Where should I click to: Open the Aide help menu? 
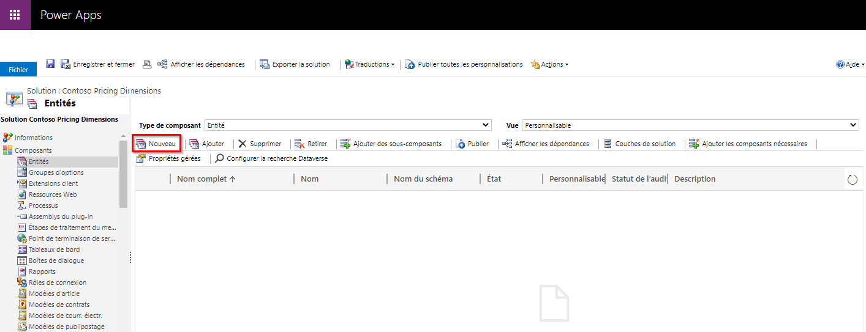(850, 64)
